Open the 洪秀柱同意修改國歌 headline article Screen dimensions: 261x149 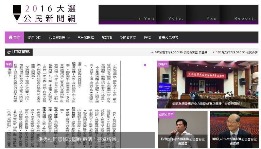click(80, 139)
